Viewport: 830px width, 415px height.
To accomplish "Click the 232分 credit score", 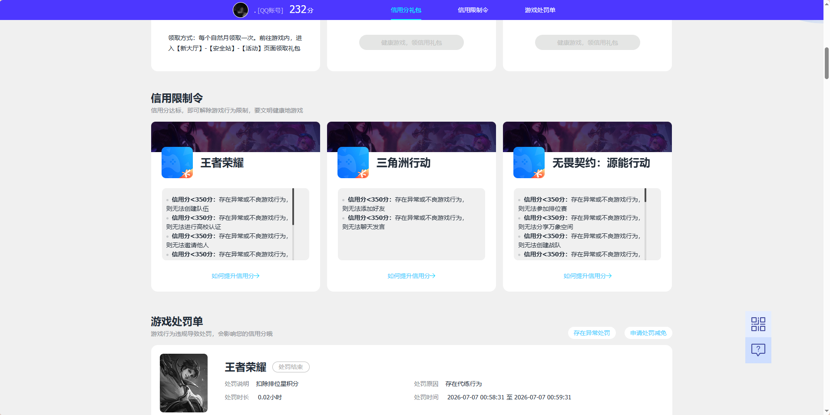I will click(301, 10).
